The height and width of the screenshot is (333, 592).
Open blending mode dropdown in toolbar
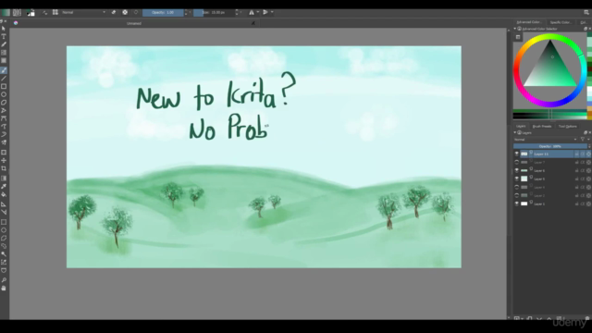click(x=84, y=12)
